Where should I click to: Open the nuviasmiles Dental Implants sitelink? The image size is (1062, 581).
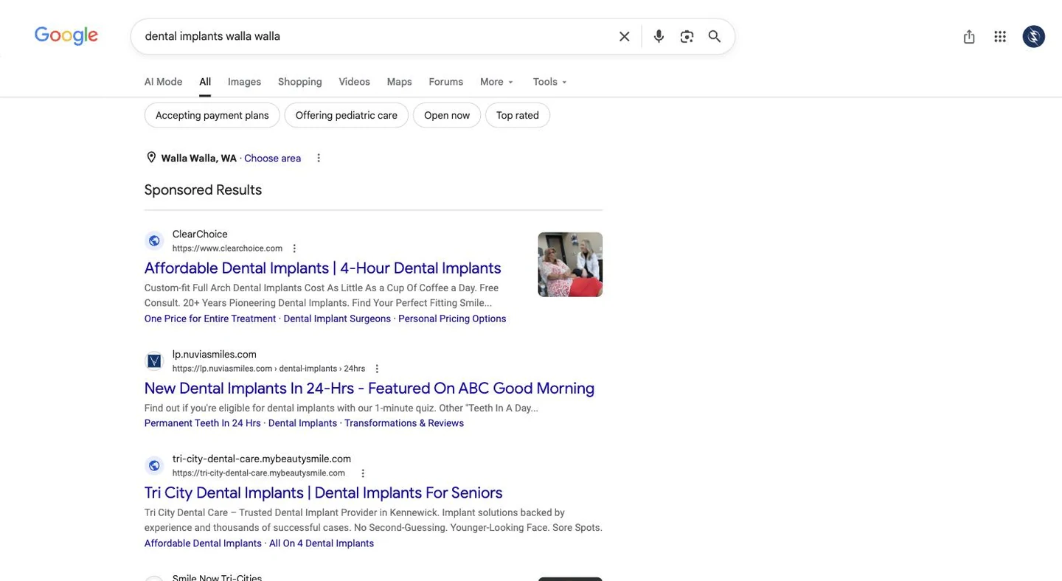(x=302, y=423)
